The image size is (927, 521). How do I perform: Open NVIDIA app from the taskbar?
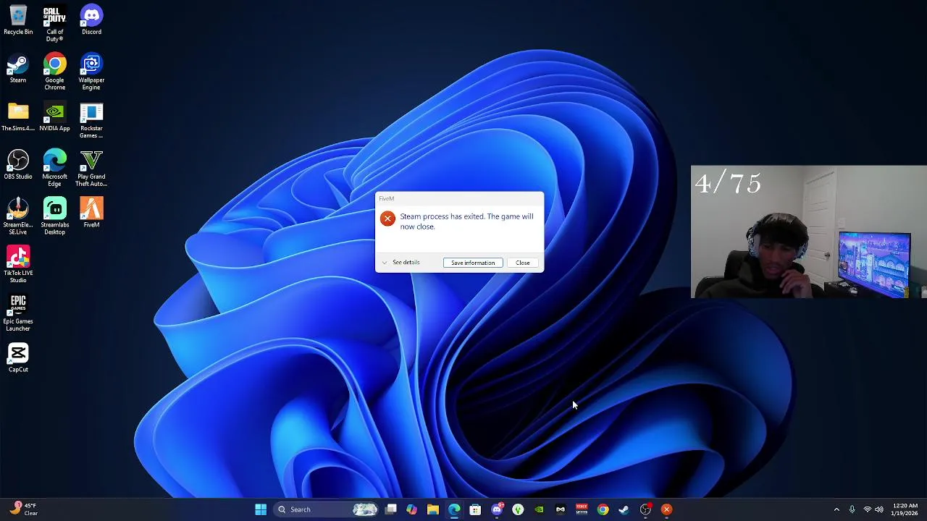[539, 509]
